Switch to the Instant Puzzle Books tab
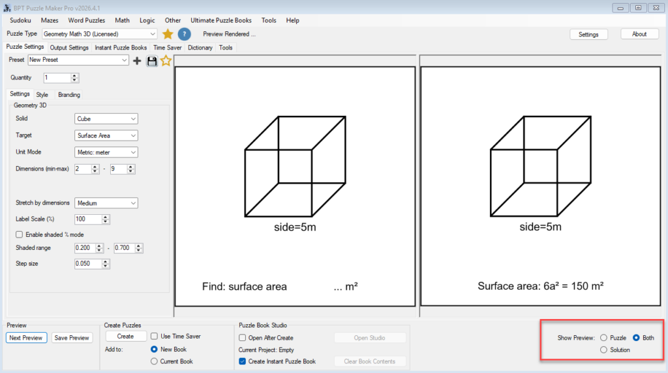Image resolution: width=668 pixels, height=373 pixels. tap(121, 48)
